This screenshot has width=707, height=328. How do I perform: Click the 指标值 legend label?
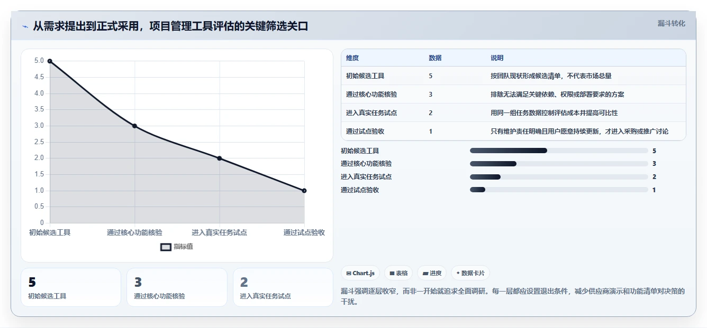(x=183, y=247)
